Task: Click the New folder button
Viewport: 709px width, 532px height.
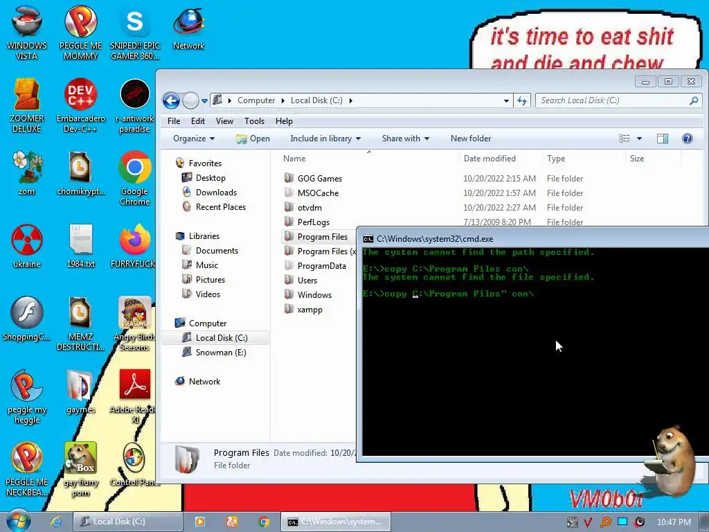Action: (471, 139)
